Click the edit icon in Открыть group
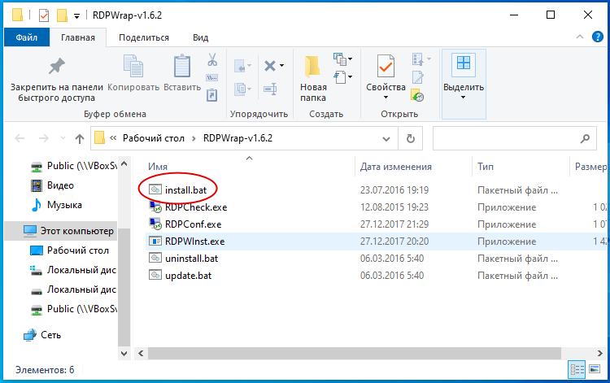610x383 pixels. [x=418, y=77]
